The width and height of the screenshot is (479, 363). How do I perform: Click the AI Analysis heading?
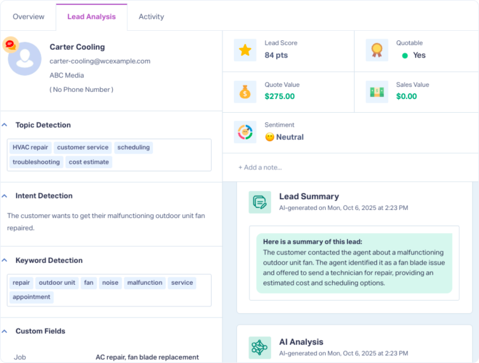pyautogui.click(x=301, y=342)
